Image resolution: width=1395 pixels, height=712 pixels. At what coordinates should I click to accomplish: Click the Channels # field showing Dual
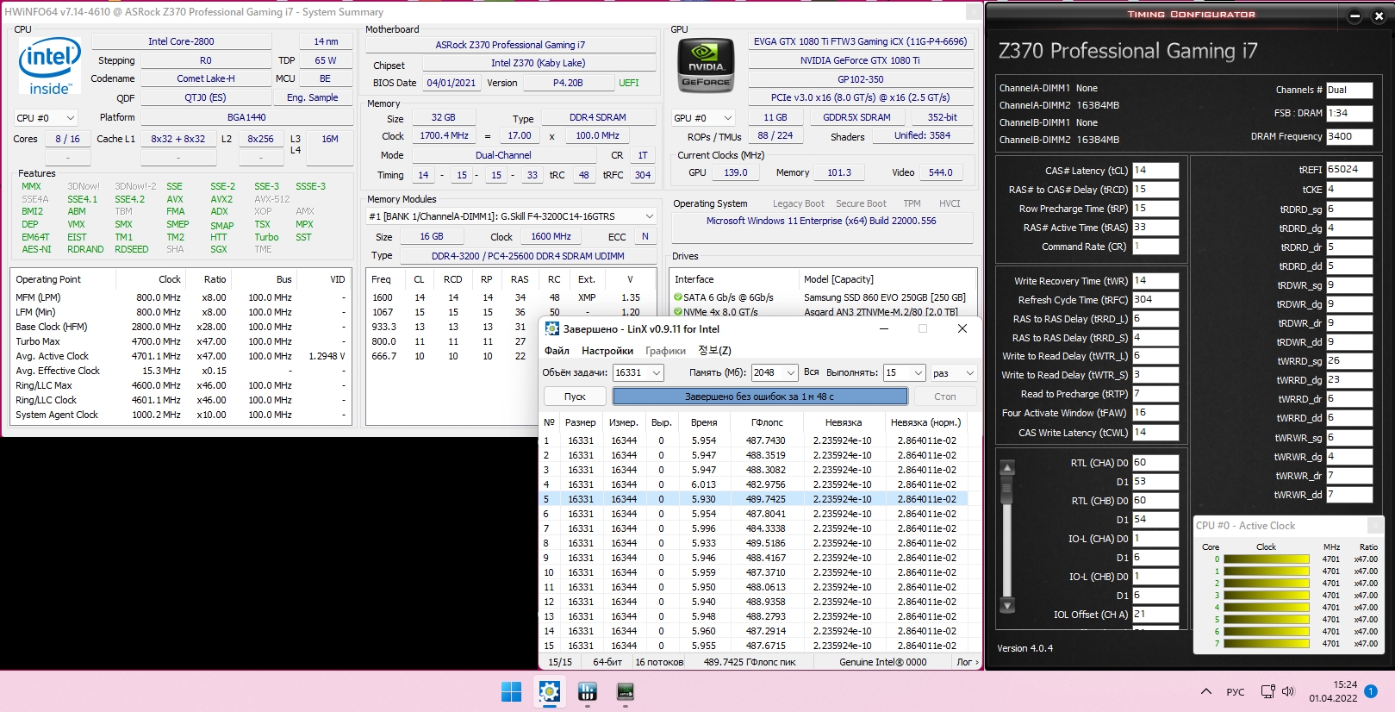point(1349,90)
